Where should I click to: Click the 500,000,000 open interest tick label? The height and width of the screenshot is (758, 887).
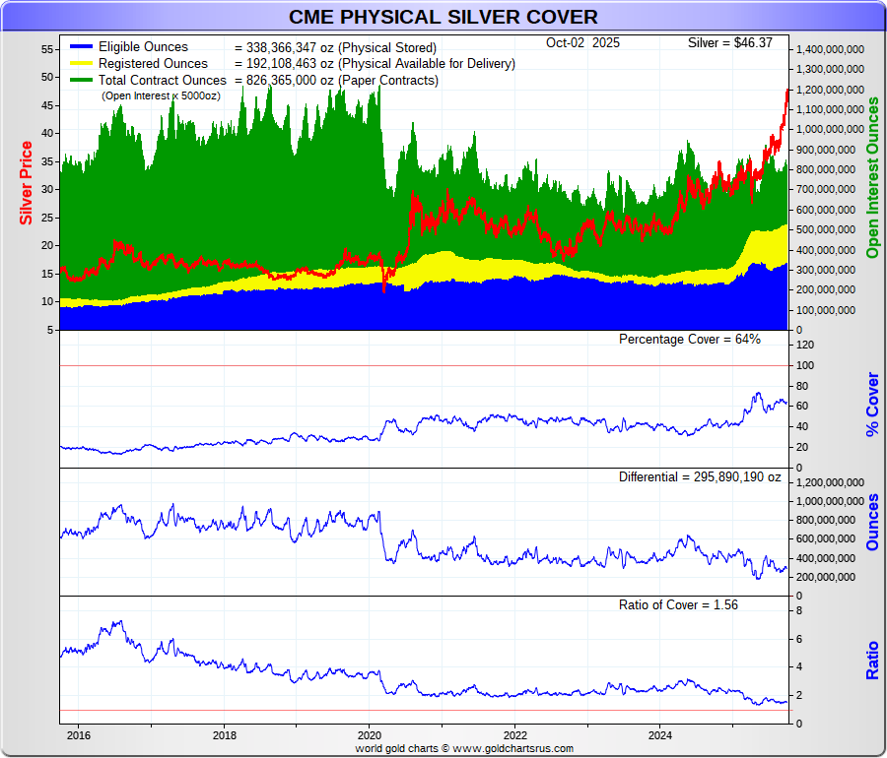click(x=826, y=230)
